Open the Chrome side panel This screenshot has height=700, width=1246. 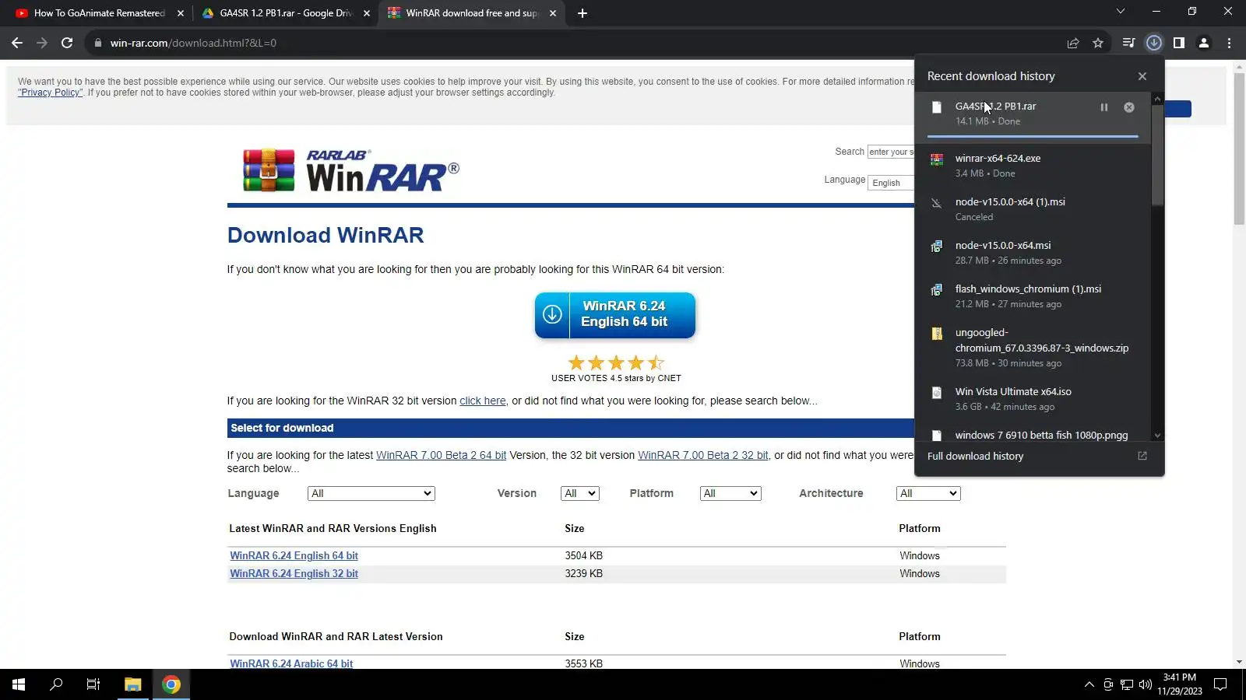(x=1179, y=43)
